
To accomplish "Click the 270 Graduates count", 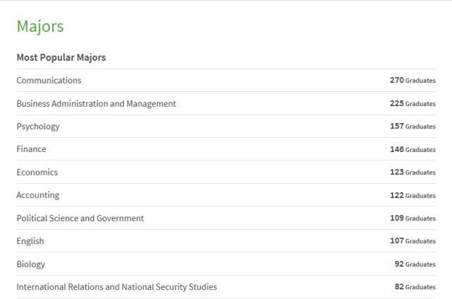I will [x=412, y=81].
